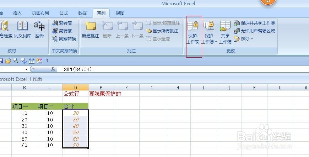Switch to the 页面布局 tab
The image size is (309, 157).
(40, 13)
